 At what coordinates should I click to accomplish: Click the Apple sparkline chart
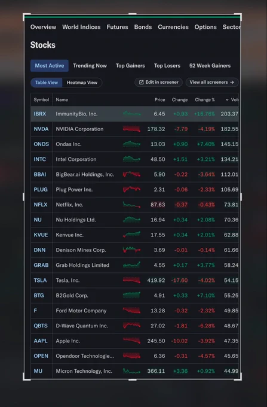(131, 341)
